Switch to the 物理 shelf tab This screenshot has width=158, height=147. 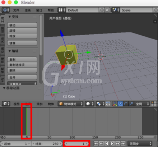pyautogui.click(x=2, y=60)
